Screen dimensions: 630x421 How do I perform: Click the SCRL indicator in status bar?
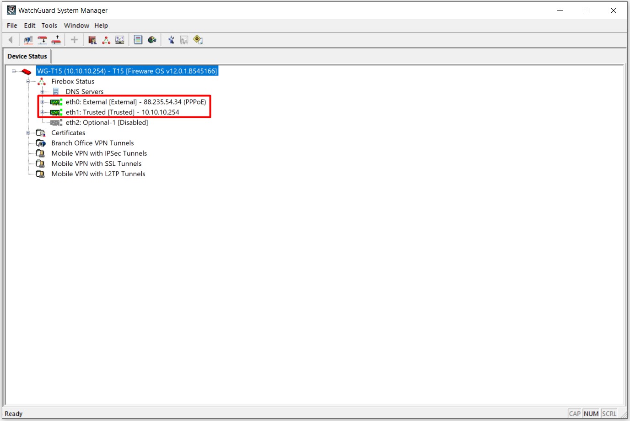609,414
